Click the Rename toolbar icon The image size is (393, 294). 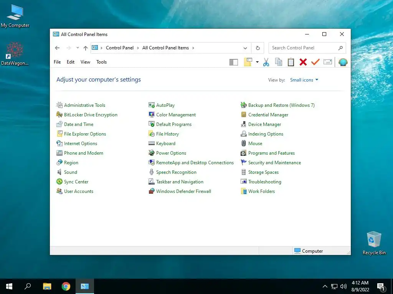(x=328, y=62)
